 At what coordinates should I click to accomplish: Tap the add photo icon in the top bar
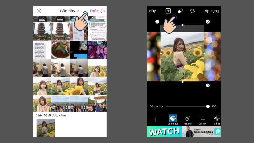click(x=168, y=11)
